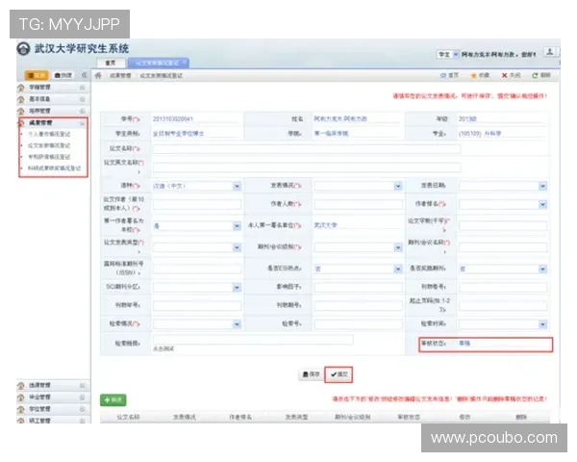The height and width of the screenshot is (462, 577).
Task: Click the 培养管理 sidebar section icon
Action: (x=21, y=111)
